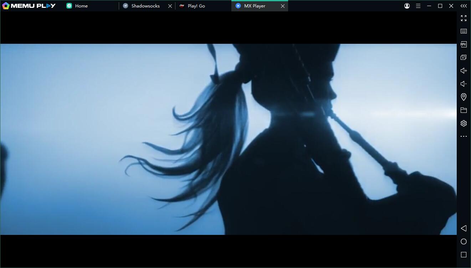The image size is (471, 268).
Task: Decrease the emulator volume
Action: (x=464, y=83)
